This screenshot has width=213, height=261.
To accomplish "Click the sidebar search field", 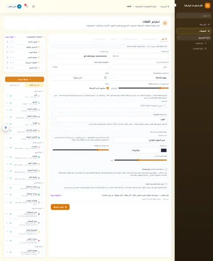I will pyautogui.click(x=194, y=16).
